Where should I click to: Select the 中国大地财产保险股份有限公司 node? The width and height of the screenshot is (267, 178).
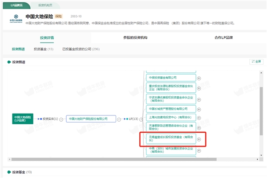tap(91, 119)
